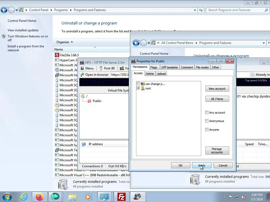Open View installed updates link
Screen dimensions: 270x202
coord(23,30)
